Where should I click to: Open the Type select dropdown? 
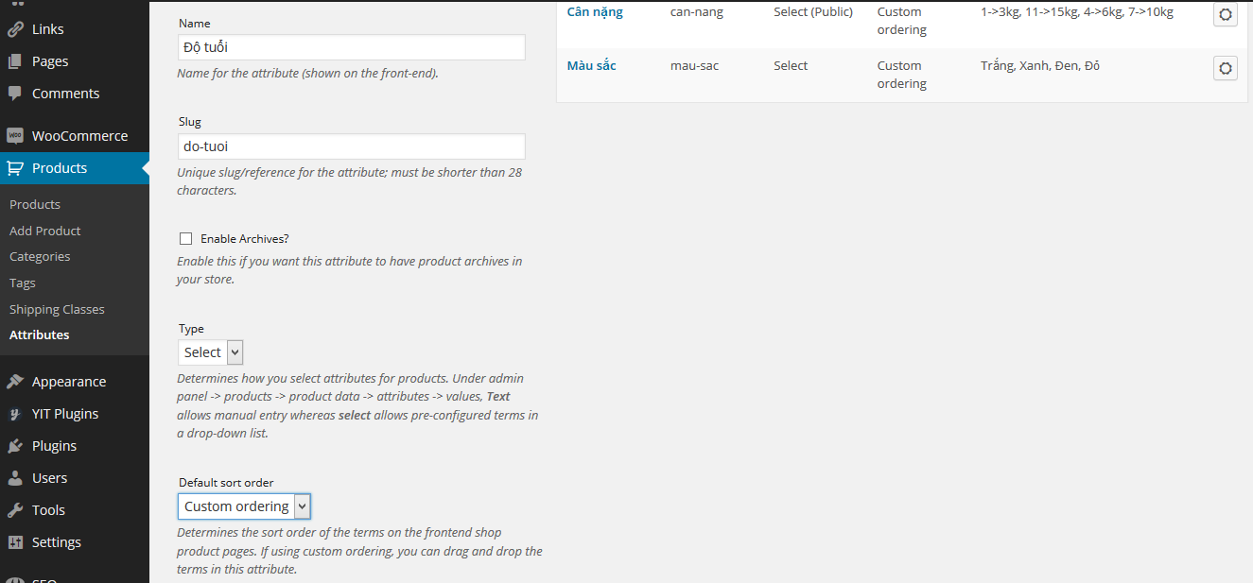coord(211,352)
